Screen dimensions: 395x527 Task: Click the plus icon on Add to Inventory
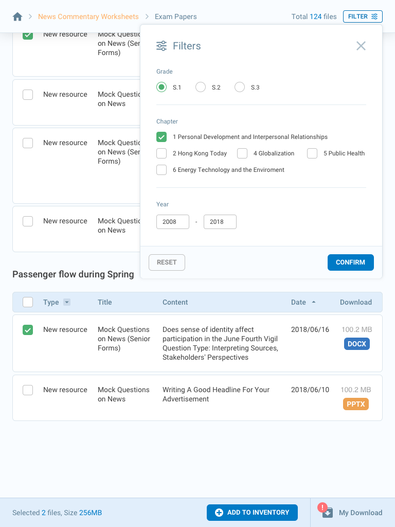(x=219, y=512)
